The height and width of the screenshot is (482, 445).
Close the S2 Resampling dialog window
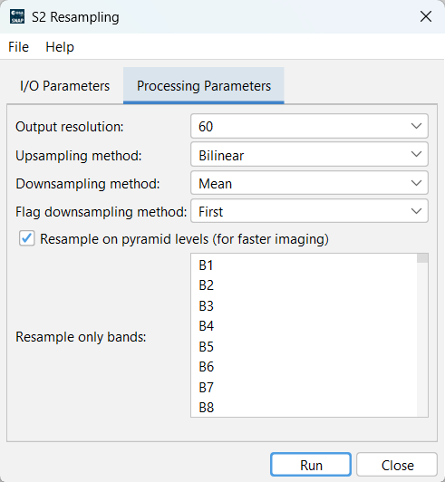pyautogui.click(x=426, y=16)
